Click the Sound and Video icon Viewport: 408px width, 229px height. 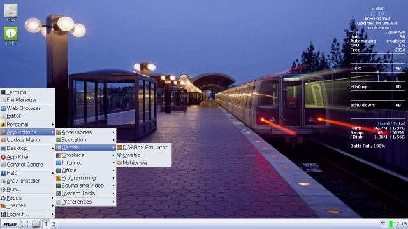pyautogui.click(x=59, y=186)
